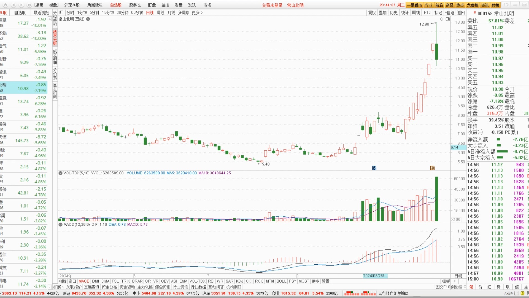Switch to 5分钟 timeframe
The image size is (529, 298).
(x=95, y=13)
